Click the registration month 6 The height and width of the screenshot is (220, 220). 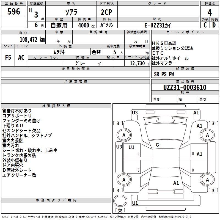click(36, 25)
